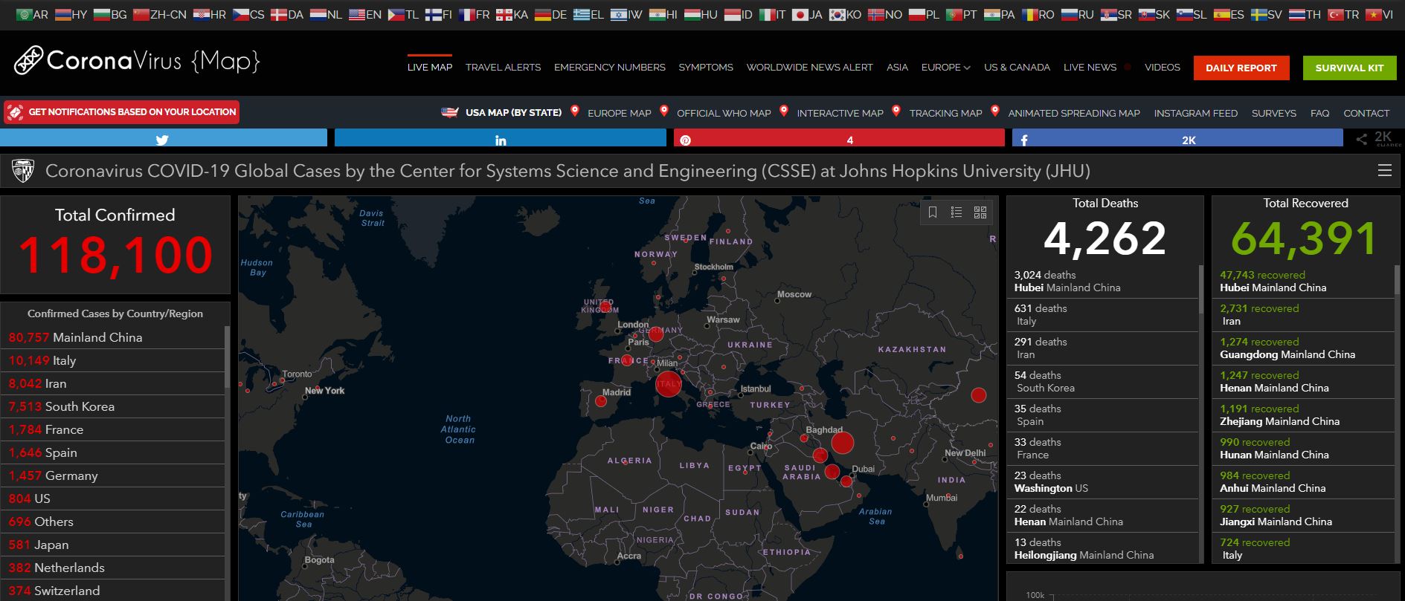
Task: Select the ZH-CN Chinese language flag
Action: pyautogui.click(x=141, y=14)
